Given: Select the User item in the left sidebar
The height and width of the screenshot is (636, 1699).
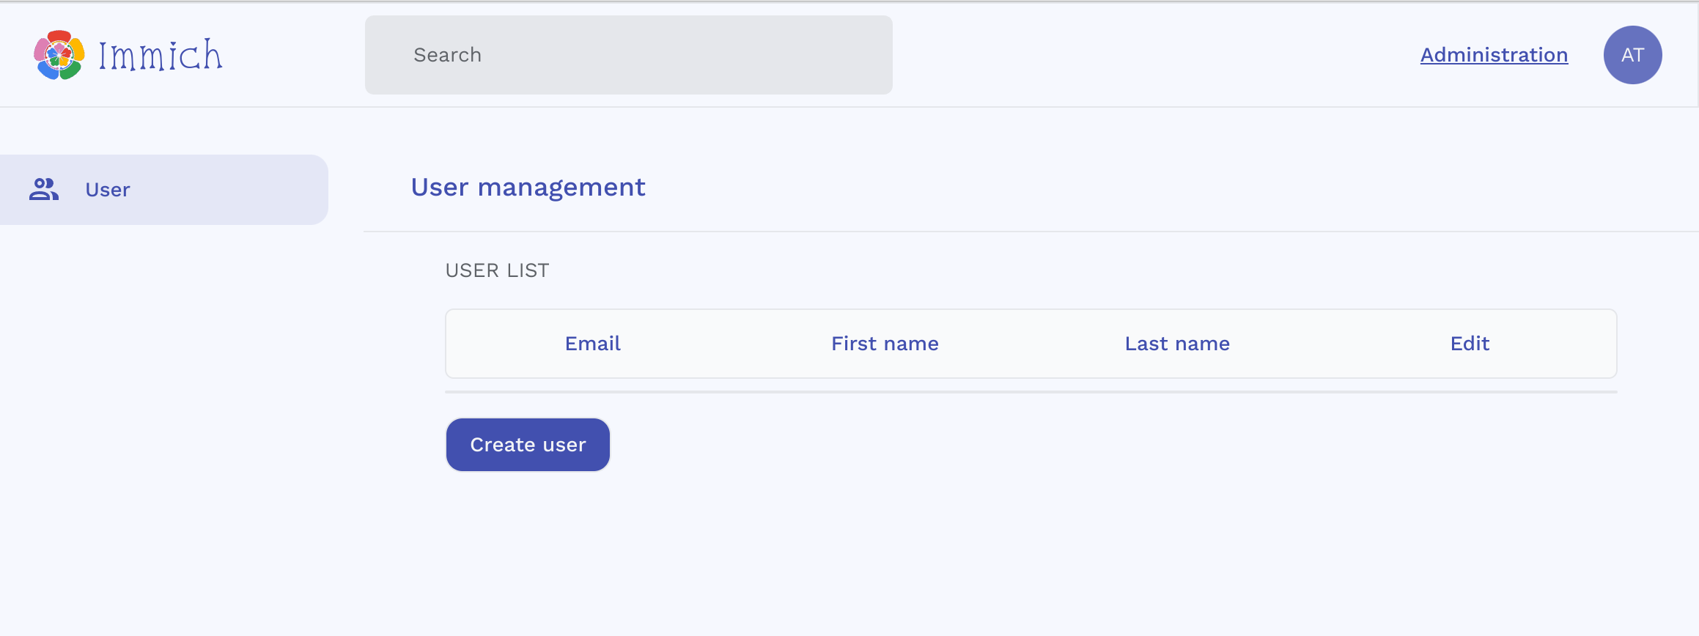Looking at the screenshot, I should 108,189.
